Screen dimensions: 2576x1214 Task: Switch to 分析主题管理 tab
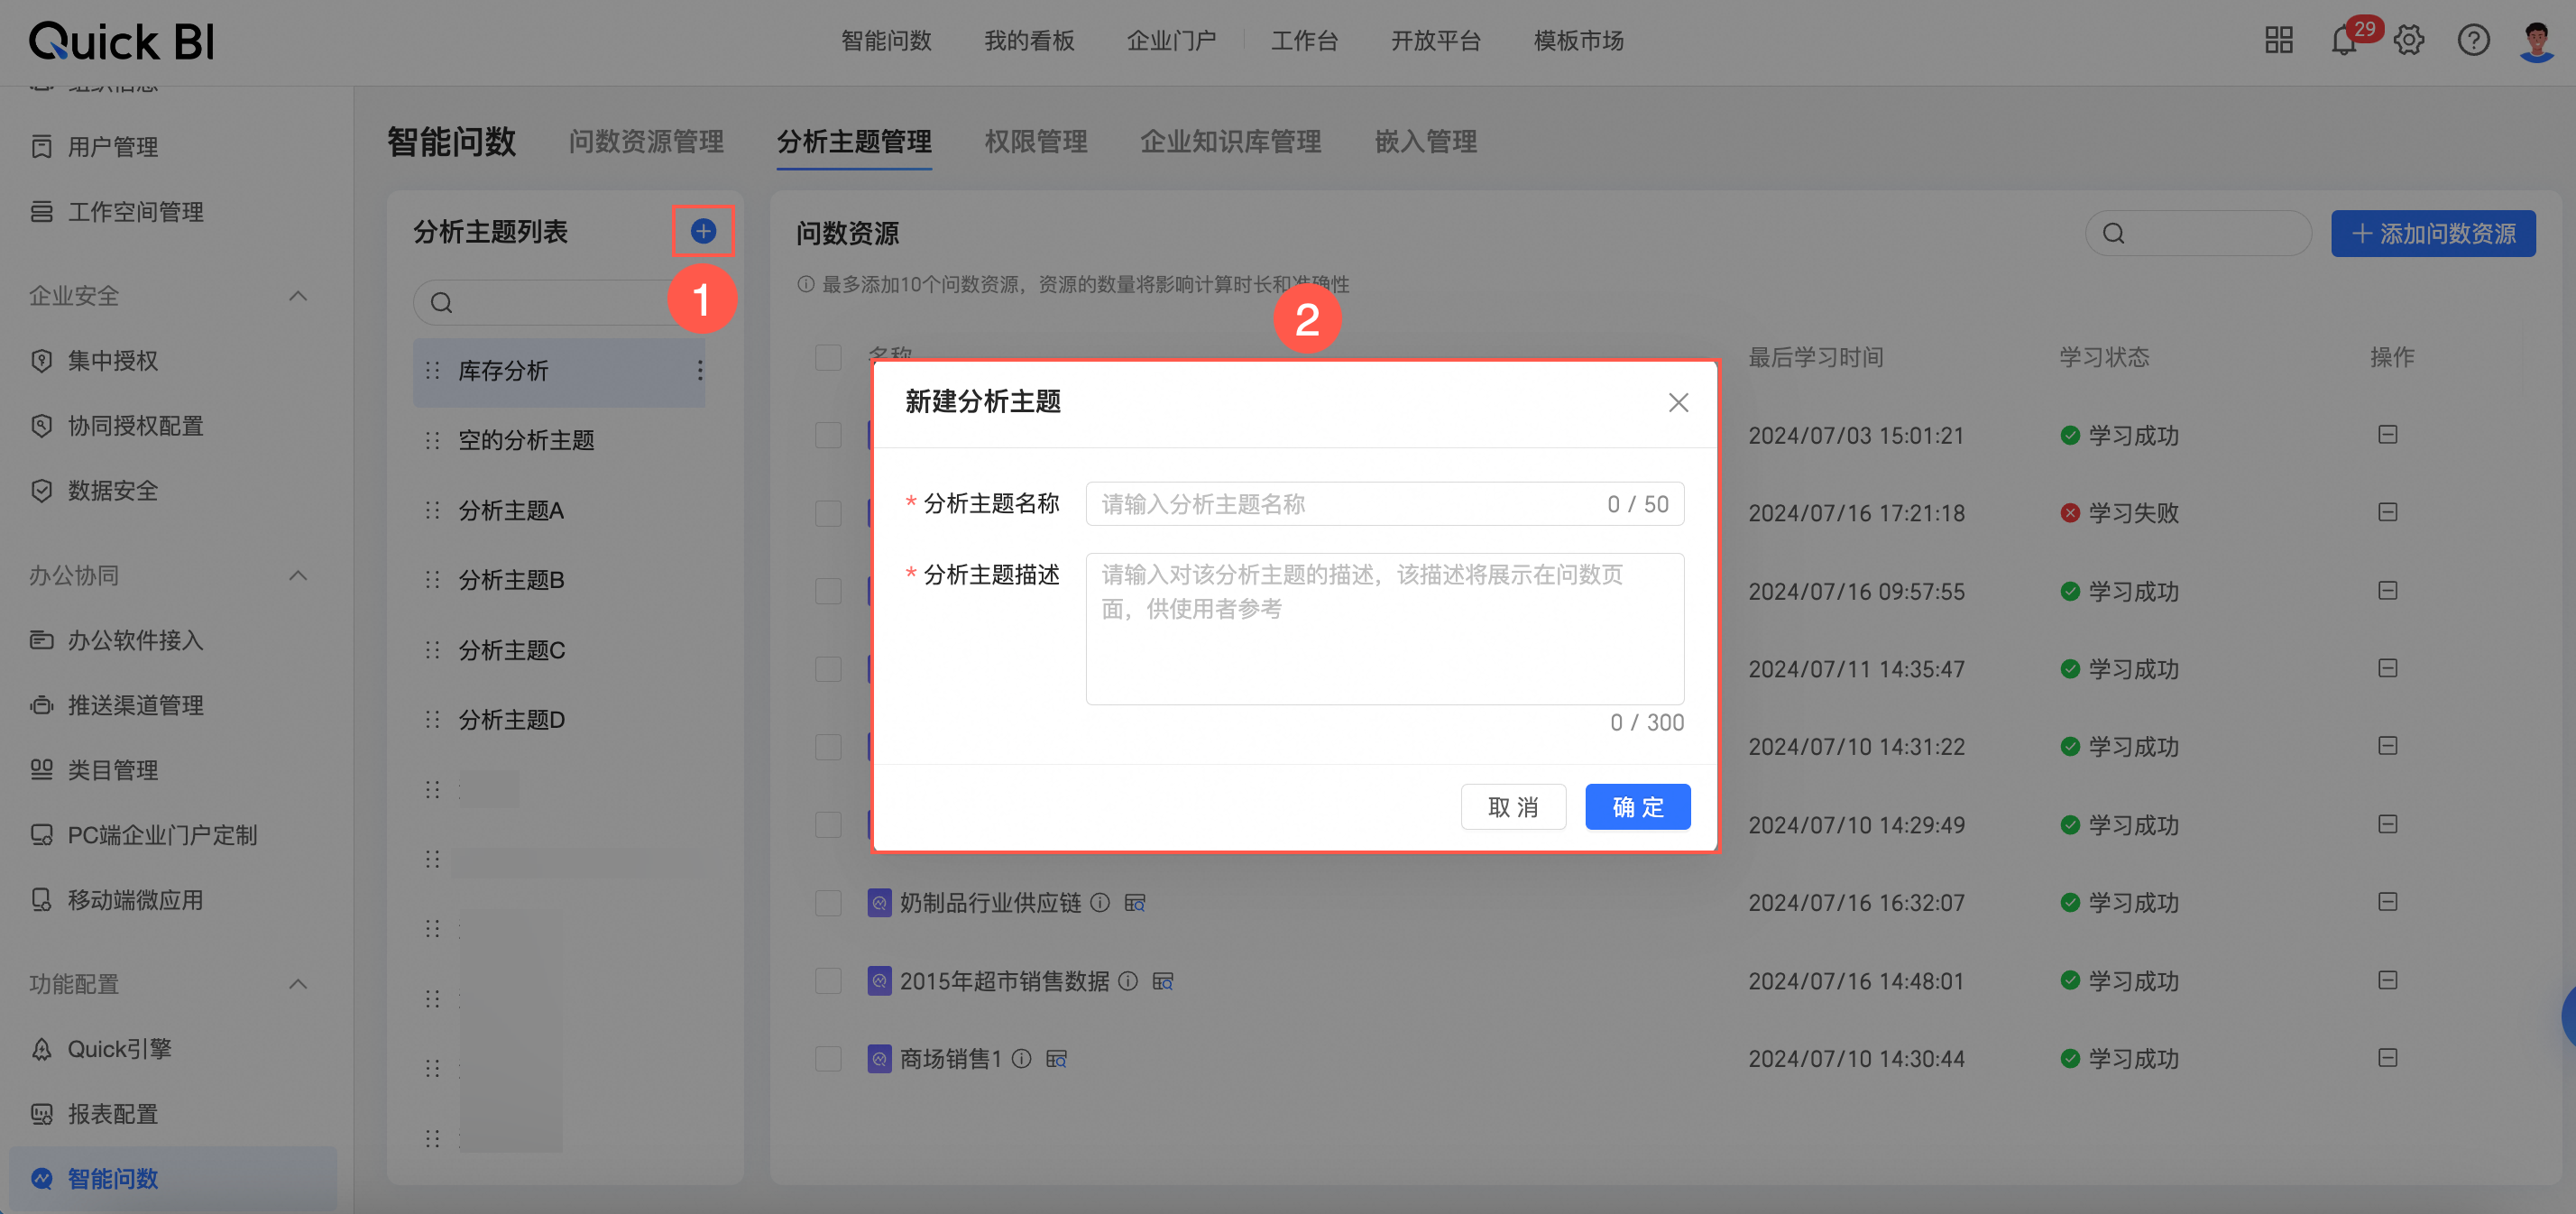coord(854,142)
